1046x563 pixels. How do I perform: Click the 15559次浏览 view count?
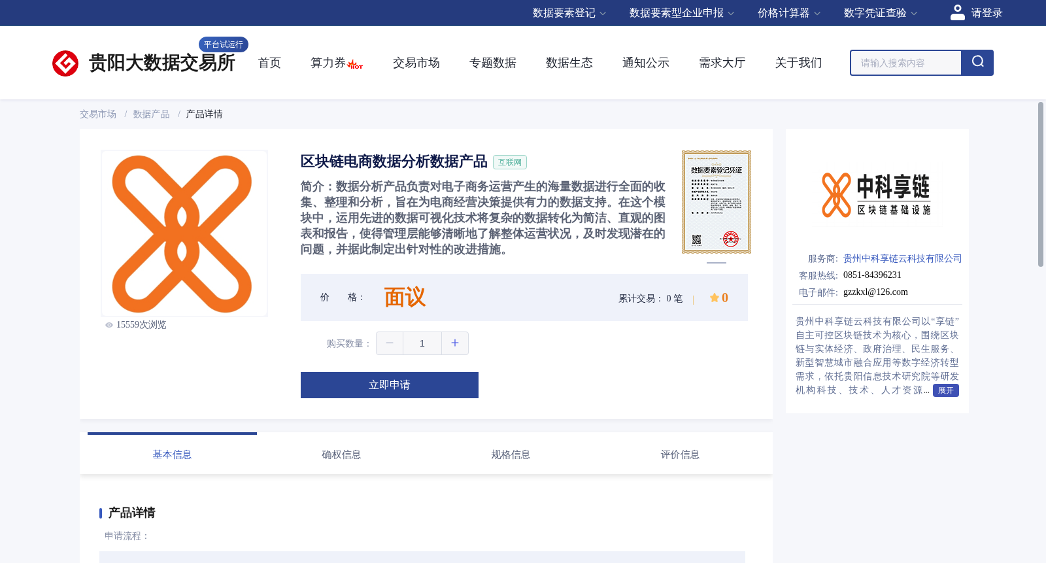(141, 325)
